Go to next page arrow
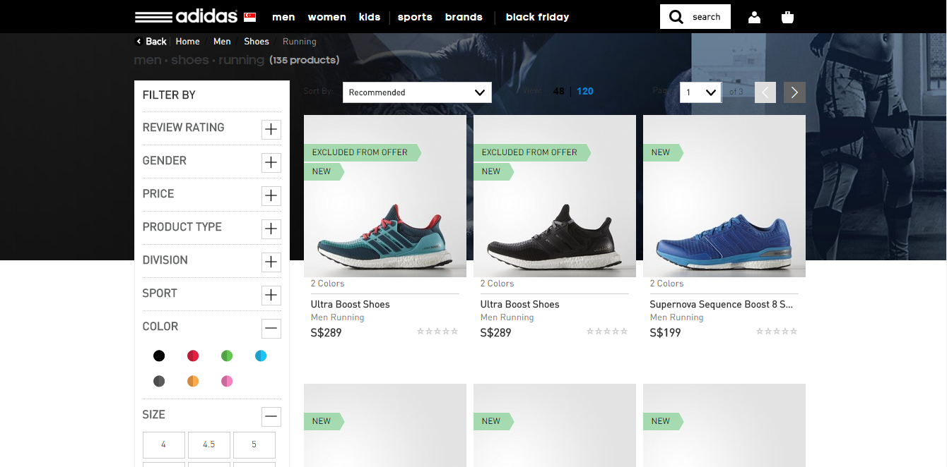The image size is (947, 467). [x=794, y=92]
